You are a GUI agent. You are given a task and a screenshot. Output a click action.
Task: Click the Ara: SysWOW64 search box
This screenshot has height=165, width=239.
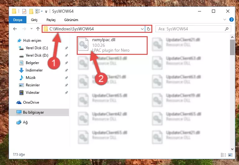(x=193, y=29)
